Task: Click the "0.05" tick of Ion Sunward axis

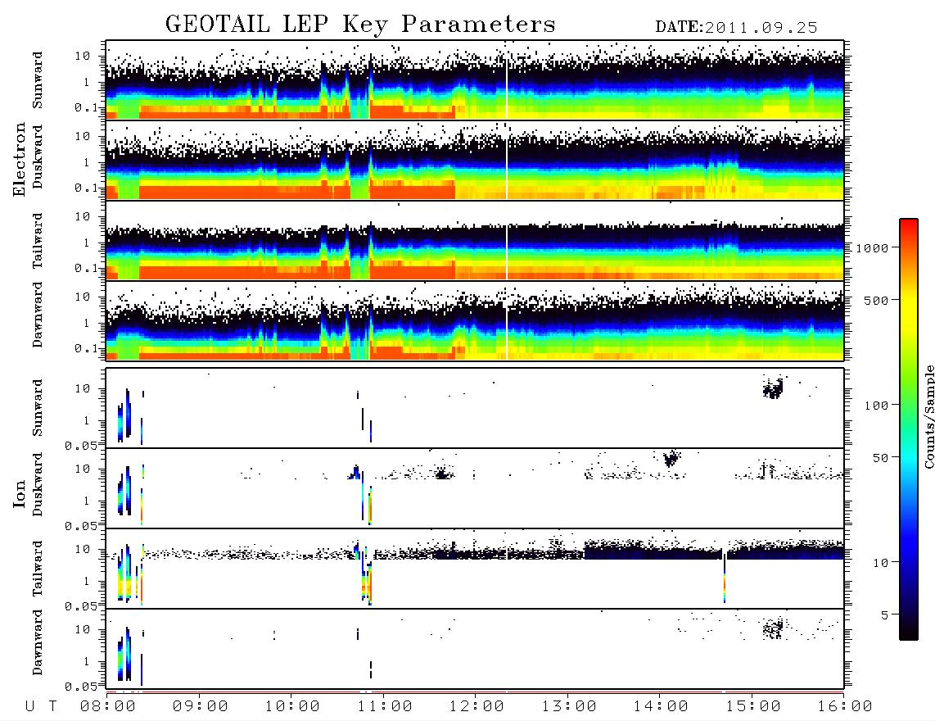Action: click(81, 446)
